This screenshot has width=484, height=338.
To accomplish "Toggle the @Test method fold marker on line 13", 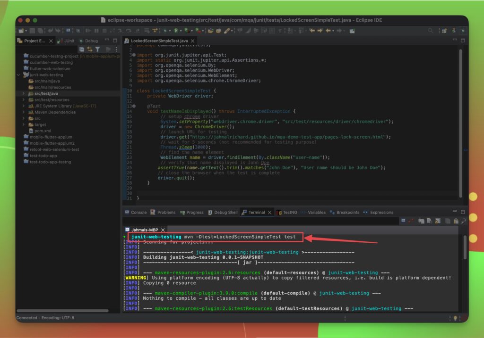I will pos(134,106).
